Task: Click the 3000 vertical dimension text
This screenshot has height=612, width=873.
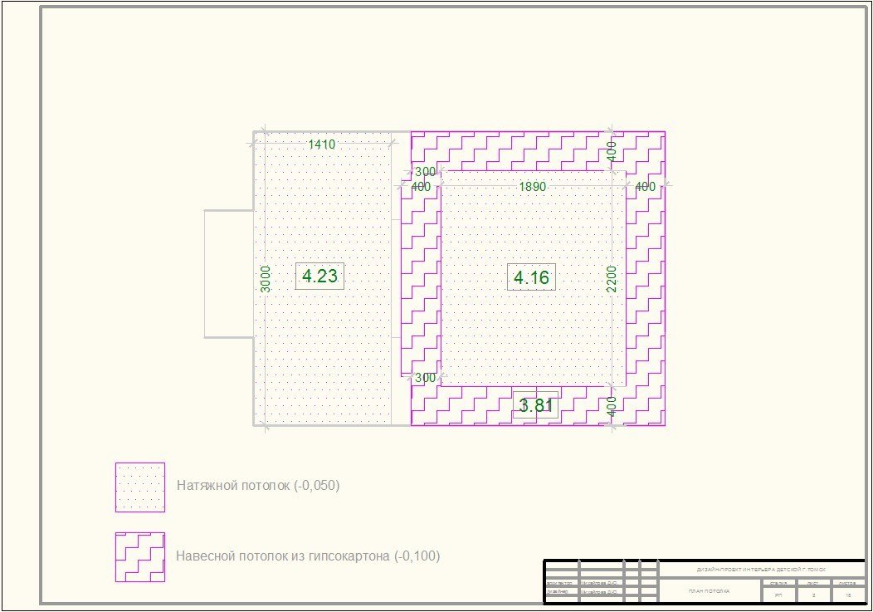Action: [266, 278]
